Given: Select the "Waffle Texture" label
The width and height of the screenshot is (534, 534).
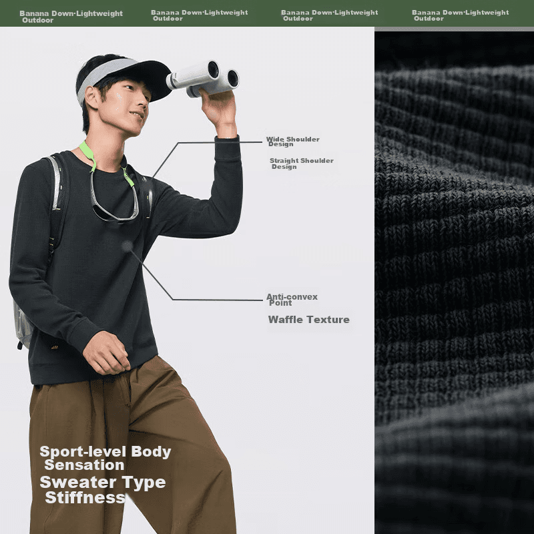Looking at the screenshot, I should pyautogui.click(x=308, y=320).
